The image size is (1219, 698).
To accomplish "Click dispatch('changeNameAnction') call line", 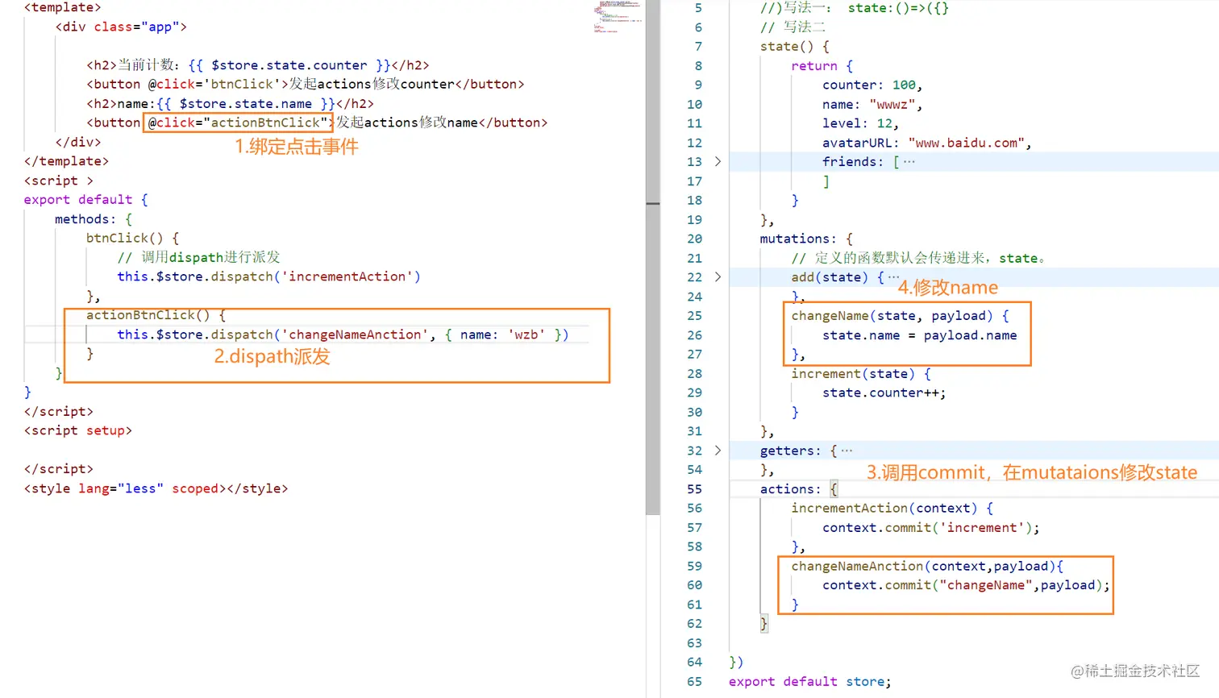I will (x=343, y=334).
